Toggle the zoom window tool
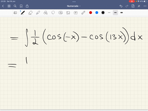This screenshot has width=148, height=111. pyautogui.click(x=15, y=13)
